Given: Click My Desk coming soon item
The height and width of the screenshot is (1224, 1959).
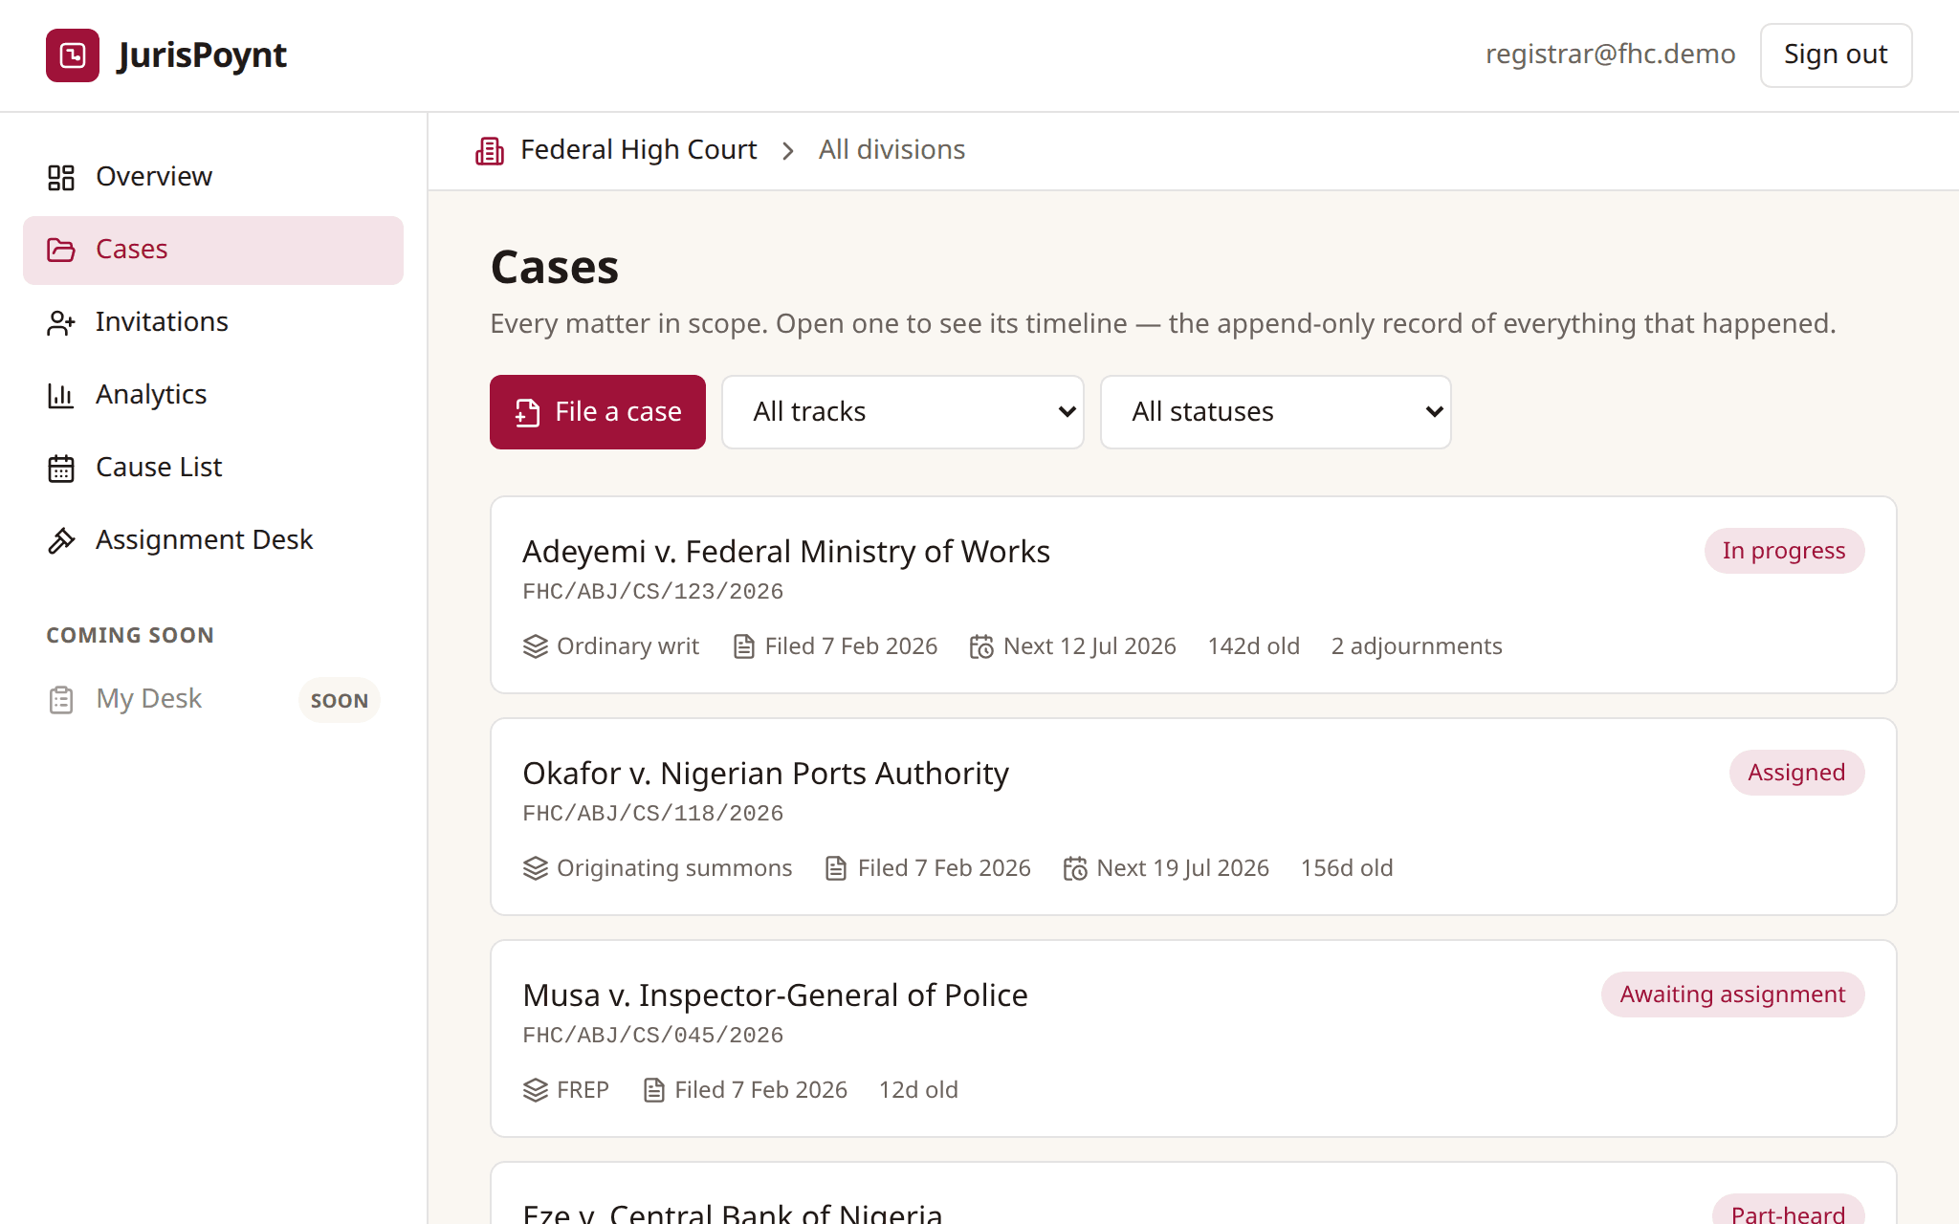Looking at the screenshot, I should tap(213, 700).
